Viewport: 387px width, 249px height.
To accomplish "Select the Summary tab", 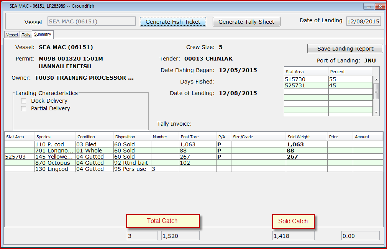I will [43, 34].
